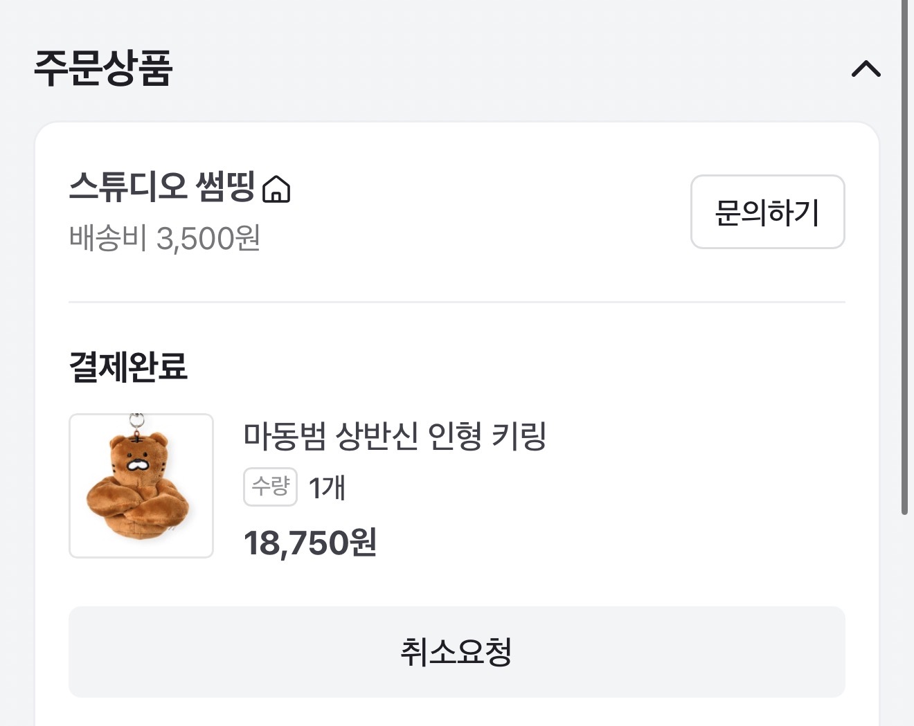This screenshot has width=914, height=726.
Task: Open the 마동범 상반신 인형 키링 product name
Action: 395,436
